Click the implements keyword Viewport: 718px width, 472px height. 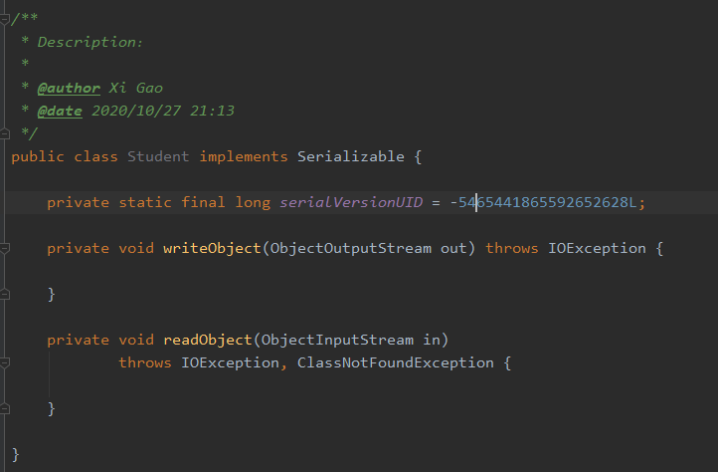244,157
